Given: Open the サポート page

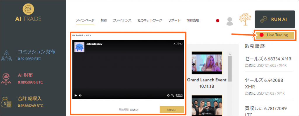Looking at the screenshot, I should [174, 20].
